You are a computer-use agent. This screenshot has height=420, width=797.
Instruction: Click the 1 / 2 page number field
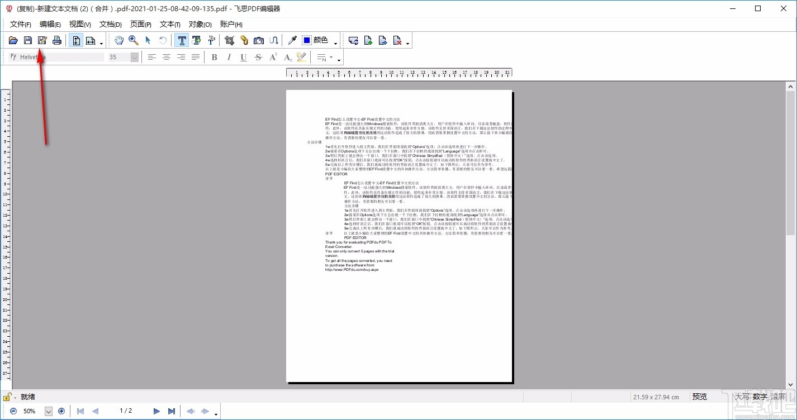[x=126, y=411]
